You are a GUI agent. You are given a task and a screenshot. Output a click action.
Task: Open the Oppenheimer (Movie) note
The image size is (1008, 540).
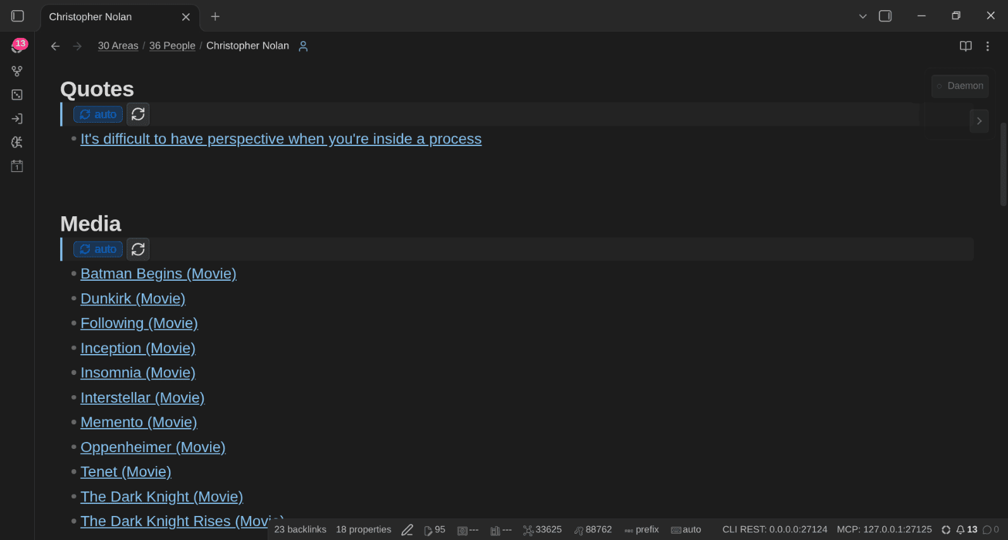[x=153, y=448]
